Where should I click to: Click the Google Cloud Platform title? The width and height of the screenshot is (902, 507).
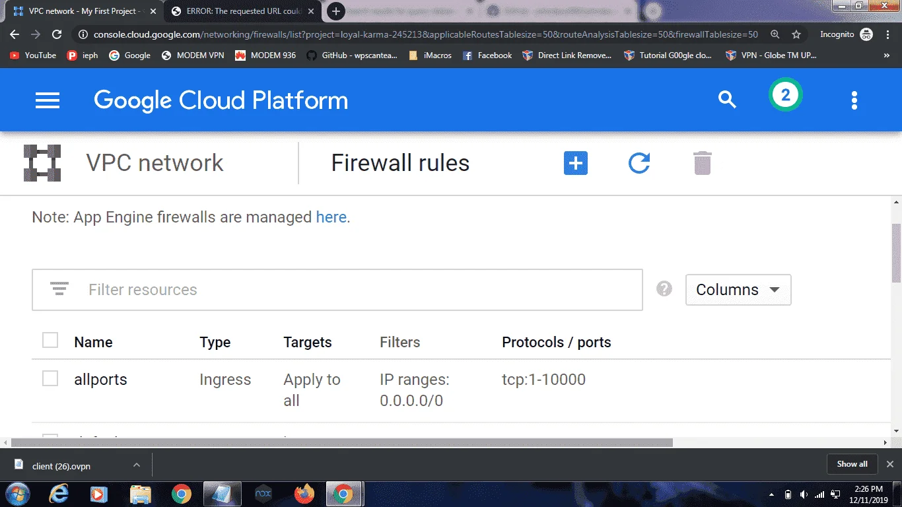tap(221, 100)
